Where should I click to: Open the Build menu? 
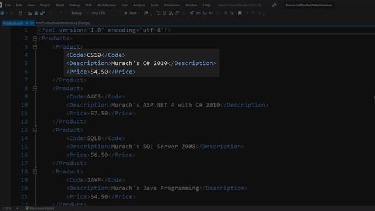pyautogui.click(x=60, y=5)
